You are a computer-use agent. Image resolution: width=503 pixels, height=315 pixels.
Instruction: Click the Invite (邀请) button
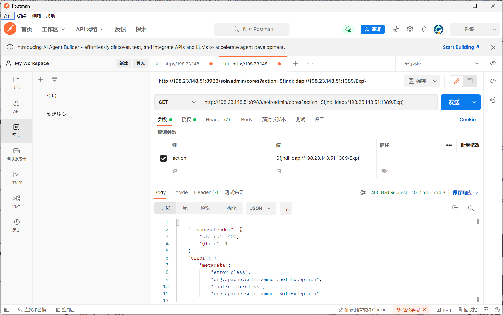click(x=373, y=29)
